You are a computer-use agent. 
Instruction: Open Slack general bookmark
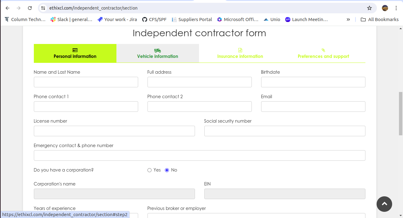[x=71, y=20]
